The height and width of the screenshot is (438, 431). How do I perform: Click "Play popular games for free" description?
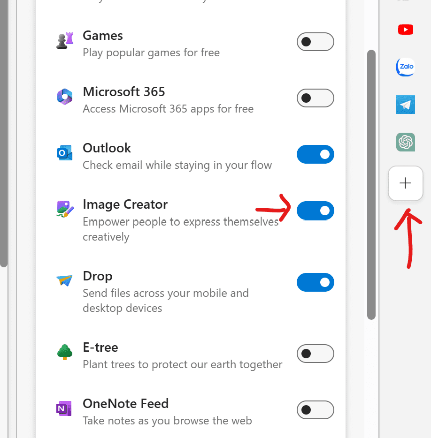(x=151, y=53)
